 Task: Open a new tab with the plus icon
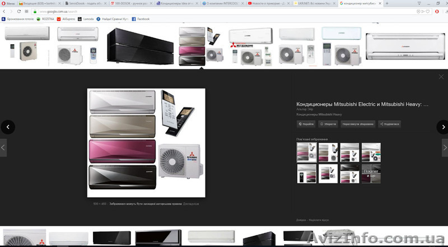pos(386,3)
